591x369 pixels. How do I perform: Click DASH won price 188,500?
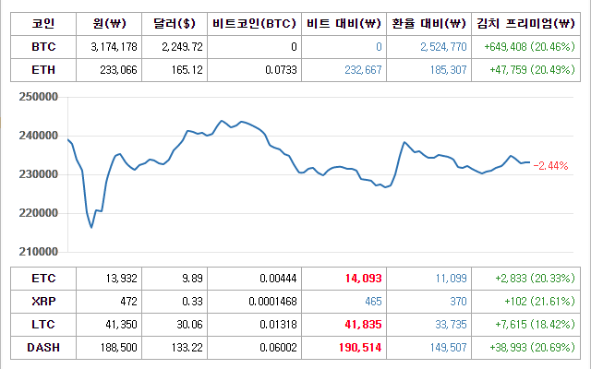click(x=118, y=348)
